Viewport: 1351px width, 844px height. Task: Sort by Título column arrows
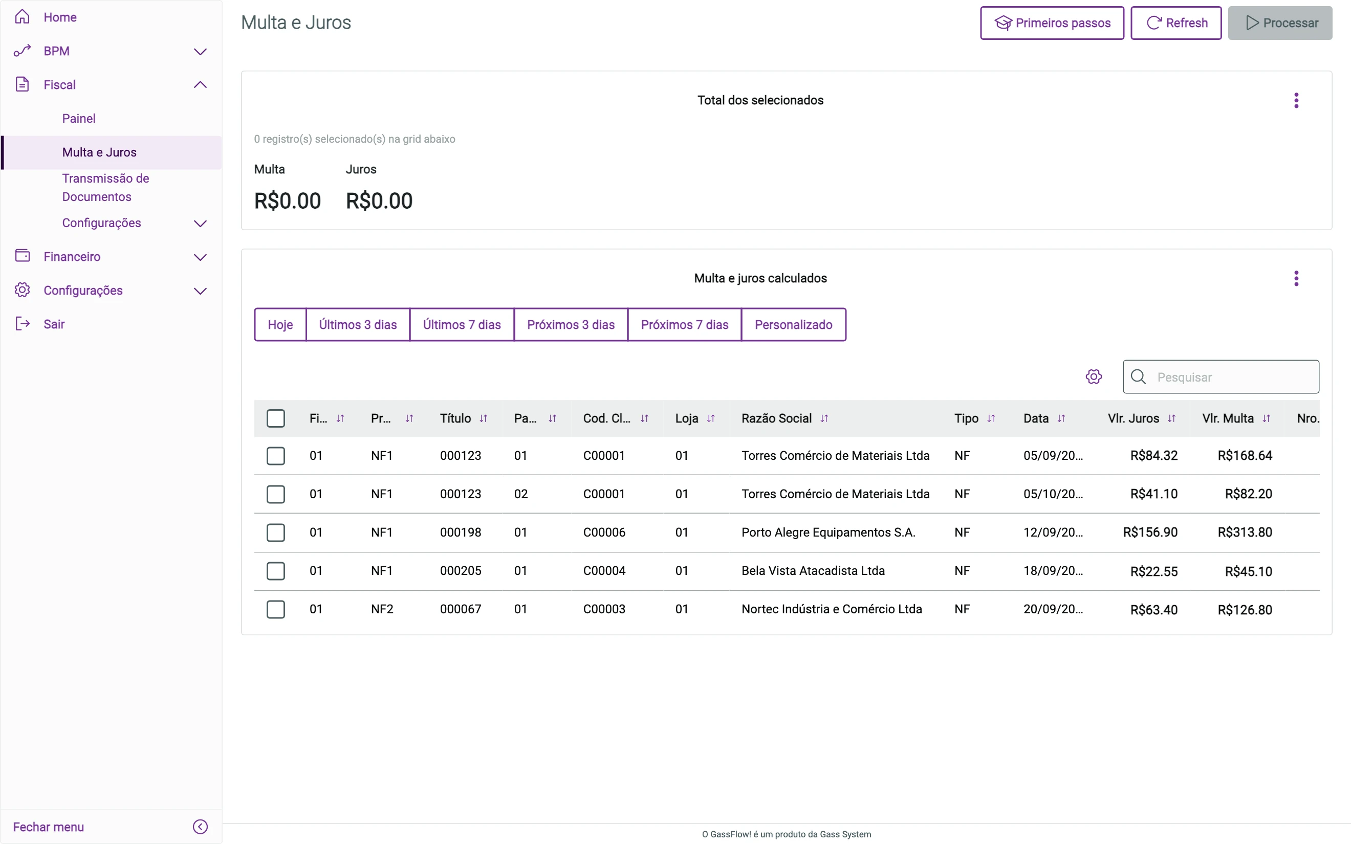(484, 418)
